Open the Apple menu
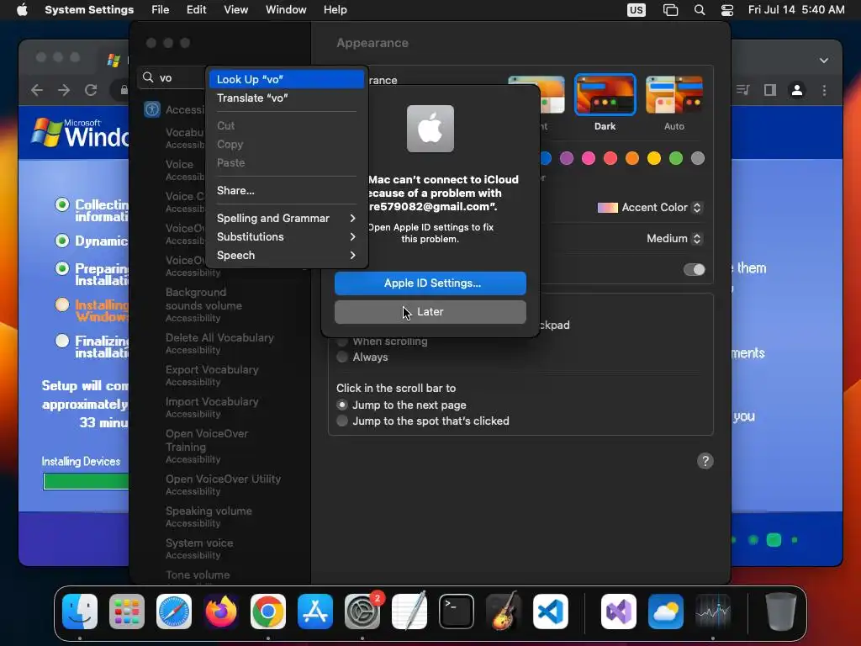 coord(22,10)
